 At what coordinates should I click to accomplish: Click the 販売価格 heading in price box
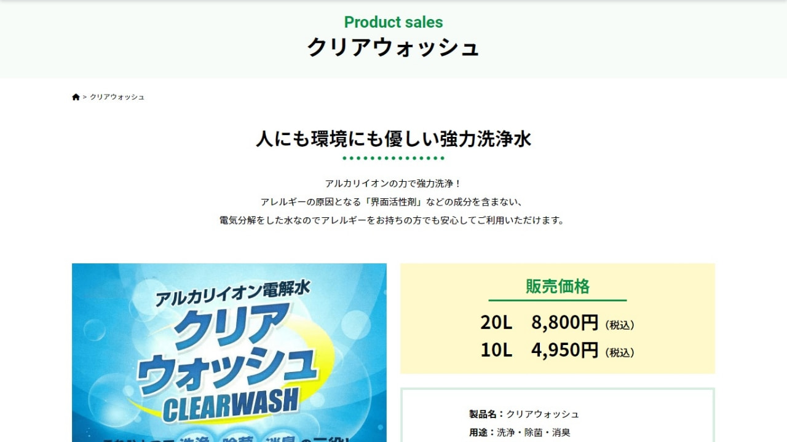pos(558,286)
